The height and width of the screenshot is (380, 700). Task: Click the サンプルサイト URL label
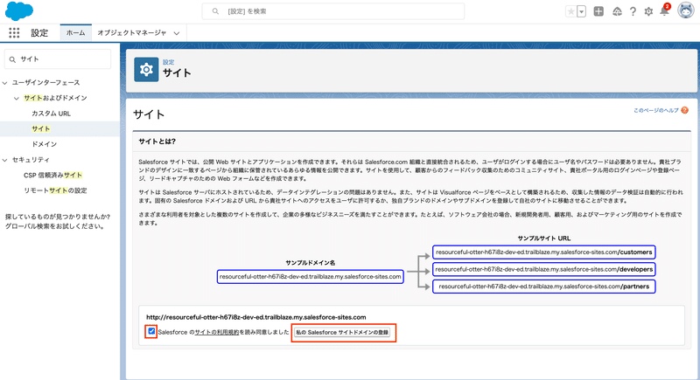click(543, 238)
